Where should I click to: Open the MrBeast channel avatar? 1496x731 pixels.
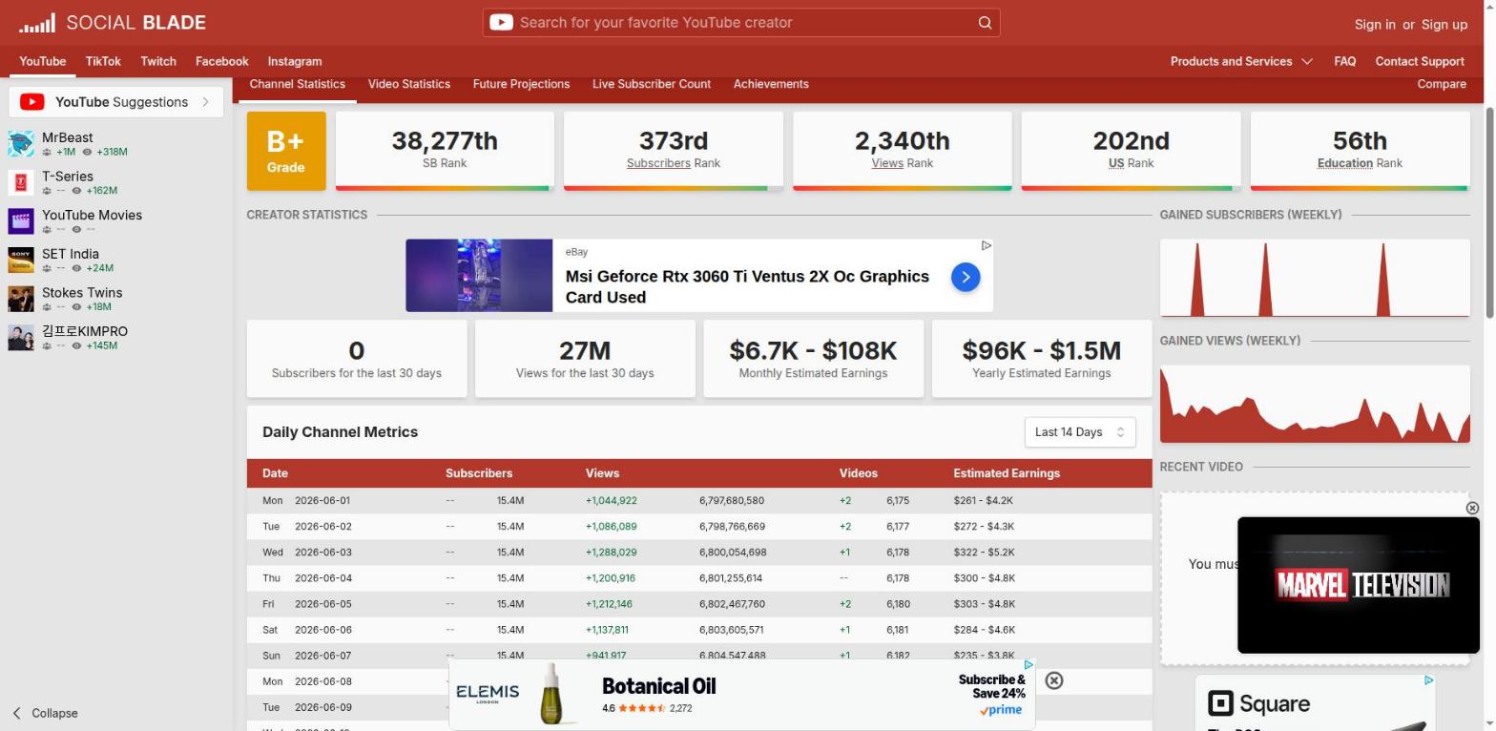21,144
